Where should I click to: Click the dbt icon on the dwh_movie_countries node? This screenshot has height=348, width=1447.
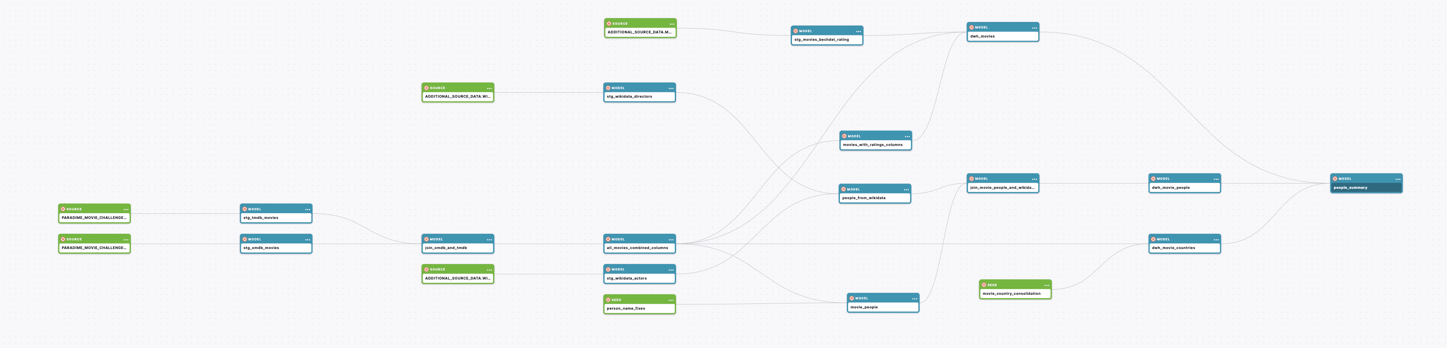click(x=1153, y=240)
